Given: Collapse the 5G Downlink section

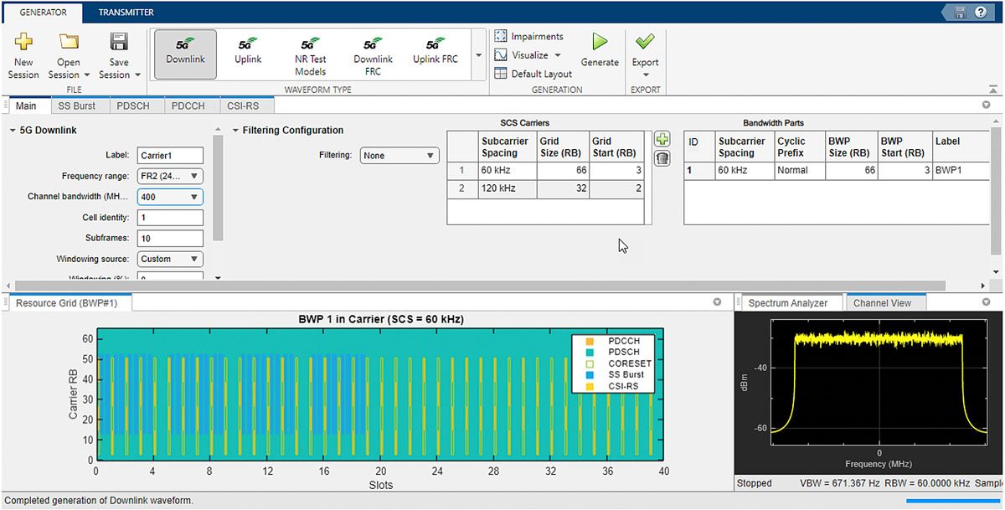Looking at the screenshot, I should tap(10, 131).
